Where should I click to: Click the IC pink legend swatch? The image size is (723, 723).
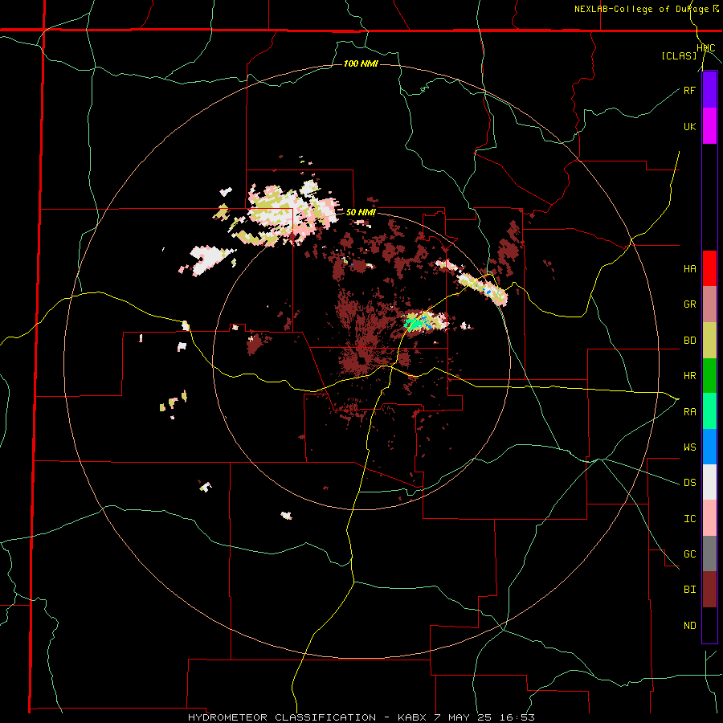coord(709,518)
